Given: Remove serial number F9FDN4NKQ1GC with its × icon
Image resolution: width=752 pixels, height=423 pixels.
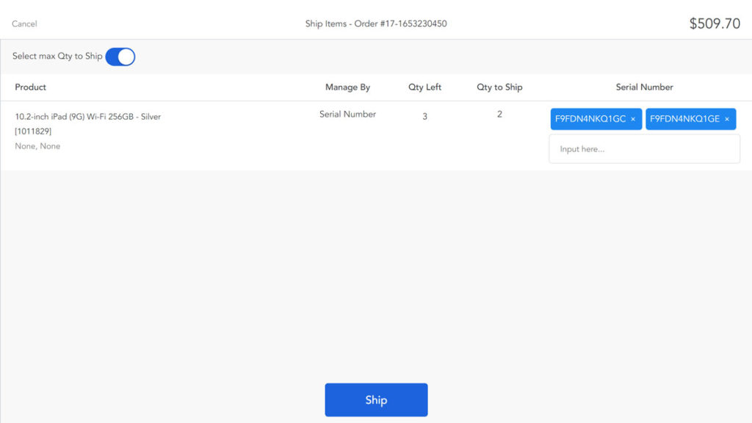Looking at the screenshot, I should tap(632, 119).
